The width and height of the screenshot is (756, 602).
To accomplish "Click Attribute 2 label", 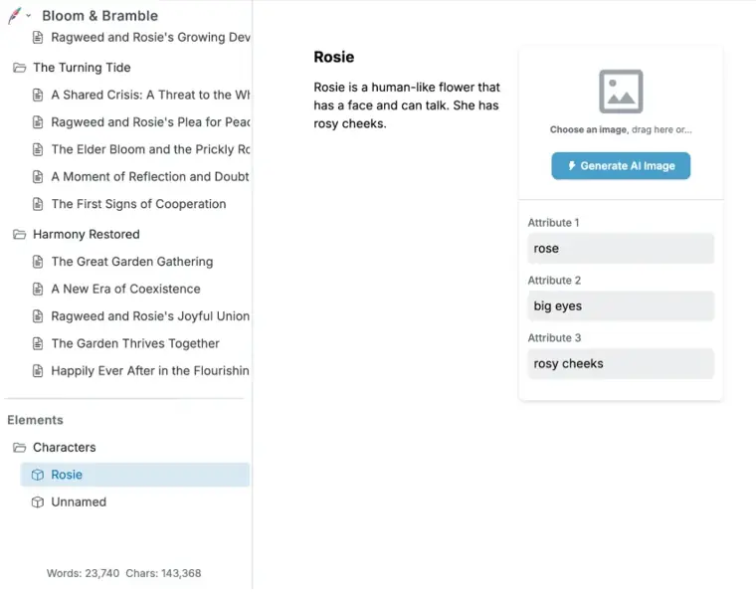I will (554, 281).
